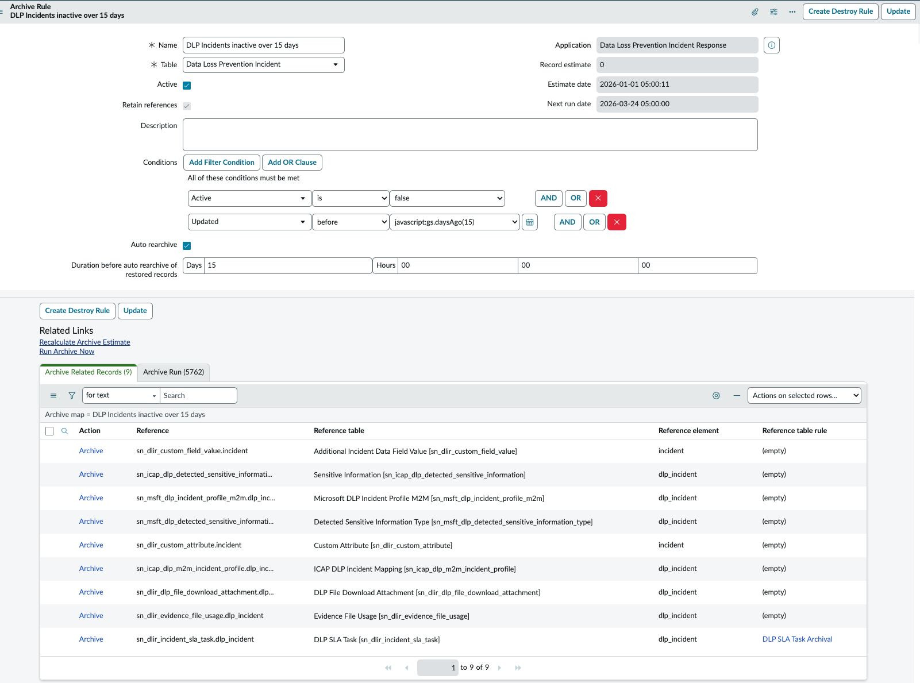Toggle list filter funnel icon

click(x=72, y=396)
